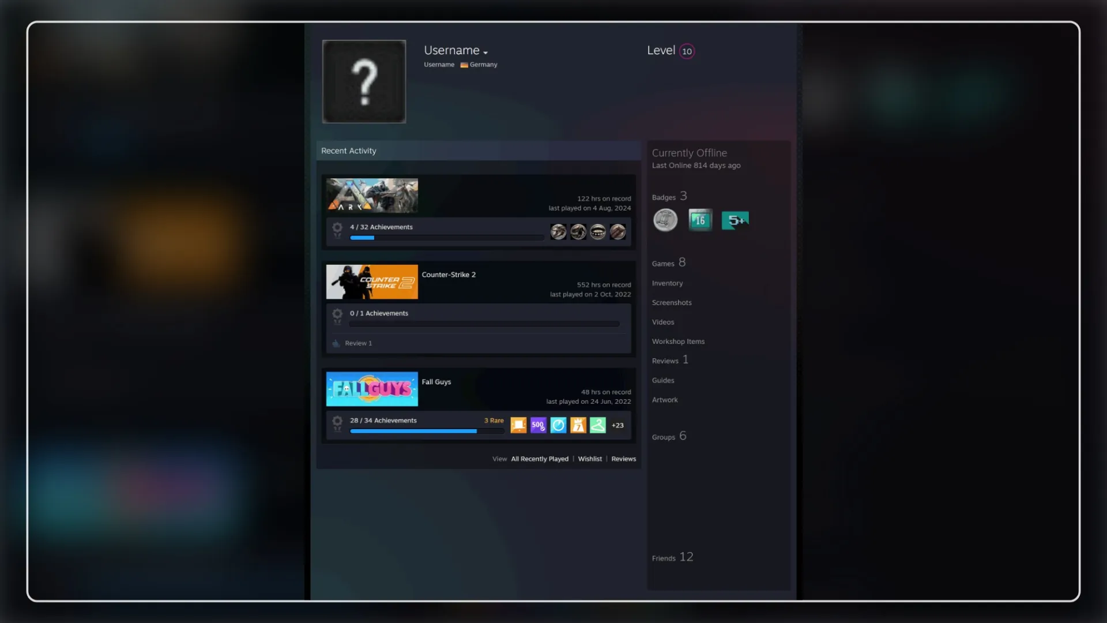
Task: Click the Level 10 badge circle
Action: click(687, 51)
